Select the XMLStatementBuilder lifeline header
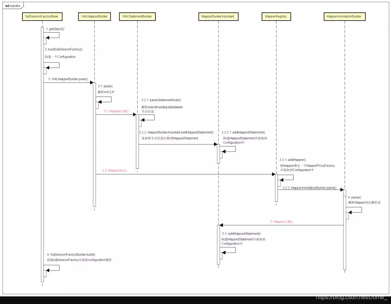The height and width of the screenshot is (304, 391). point(137,16)
